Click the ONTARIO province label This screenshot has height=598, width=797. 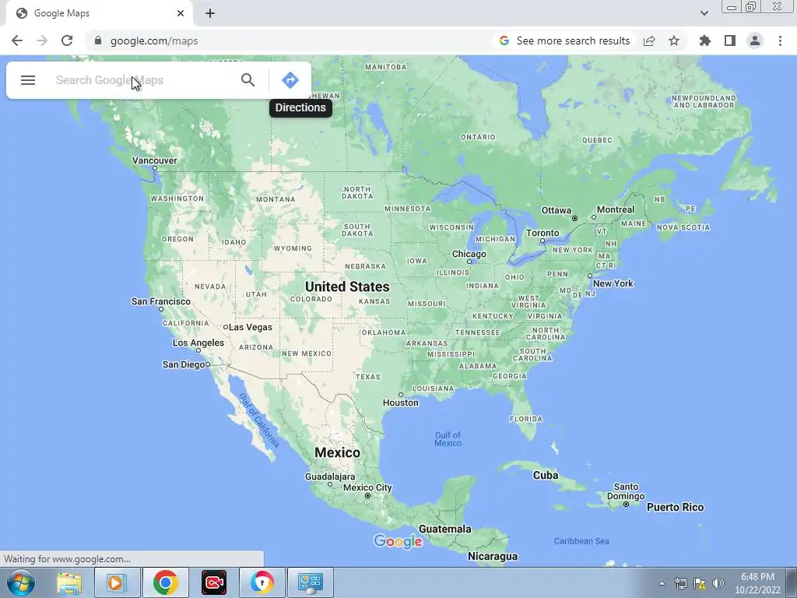click(478, 137)
